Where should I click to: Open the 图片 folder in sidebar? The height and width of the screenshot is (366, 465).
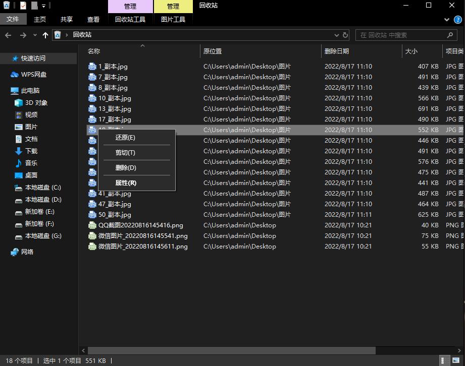click(x=31, y=127)
